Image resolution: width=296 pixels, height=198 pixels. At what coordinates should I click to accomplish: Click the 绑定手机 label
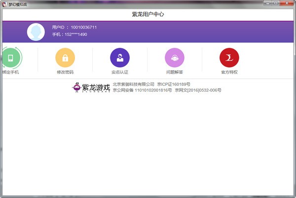click(10, 72)
